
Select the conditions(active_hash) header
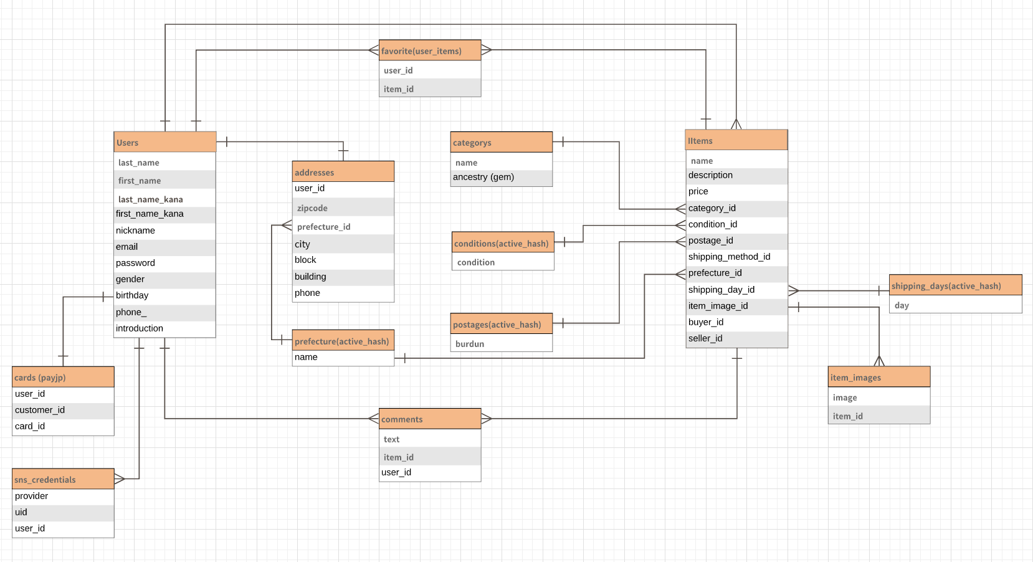click(x=502, y=243)
